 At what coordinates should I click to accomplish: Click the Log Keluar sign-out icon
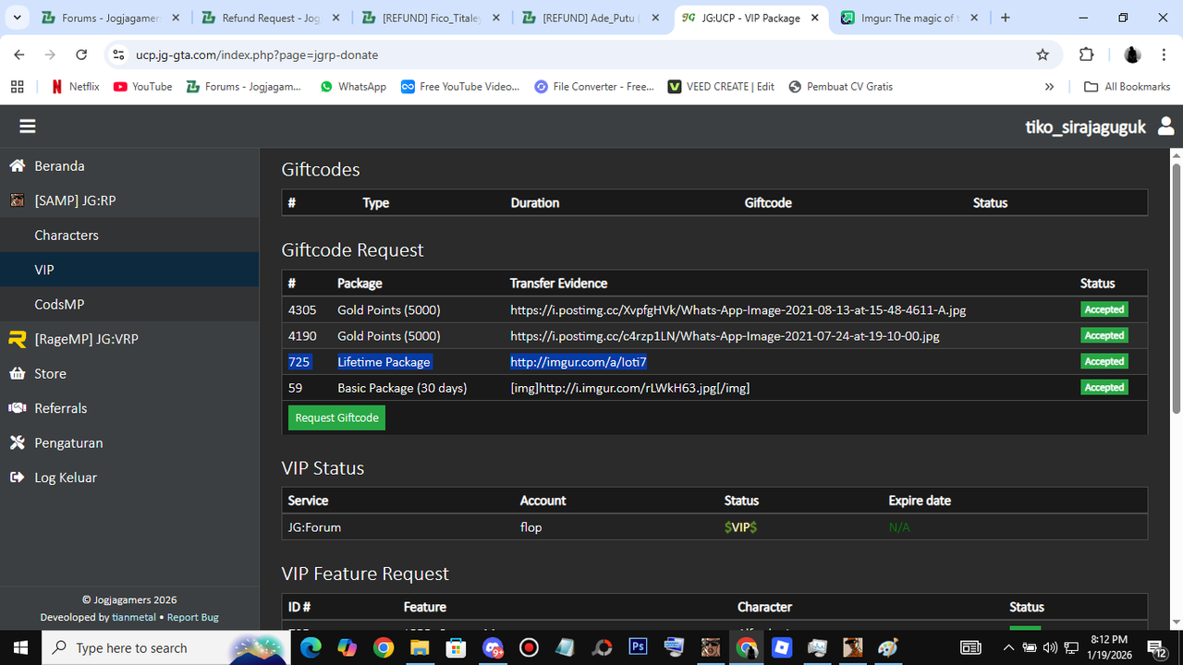pos(17,478)
